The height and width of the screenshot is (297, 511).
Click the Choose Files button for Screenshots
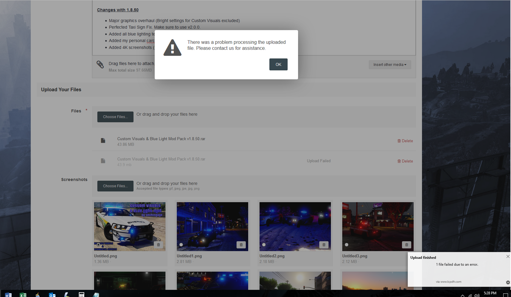[x=115, y=186]
